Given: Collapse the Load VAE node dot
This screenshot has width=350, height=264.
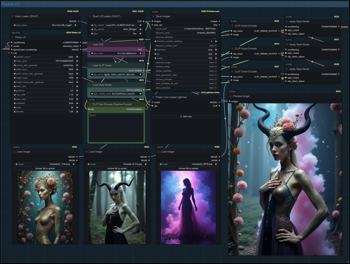Looking at the screenshot, I should (90, 45).
